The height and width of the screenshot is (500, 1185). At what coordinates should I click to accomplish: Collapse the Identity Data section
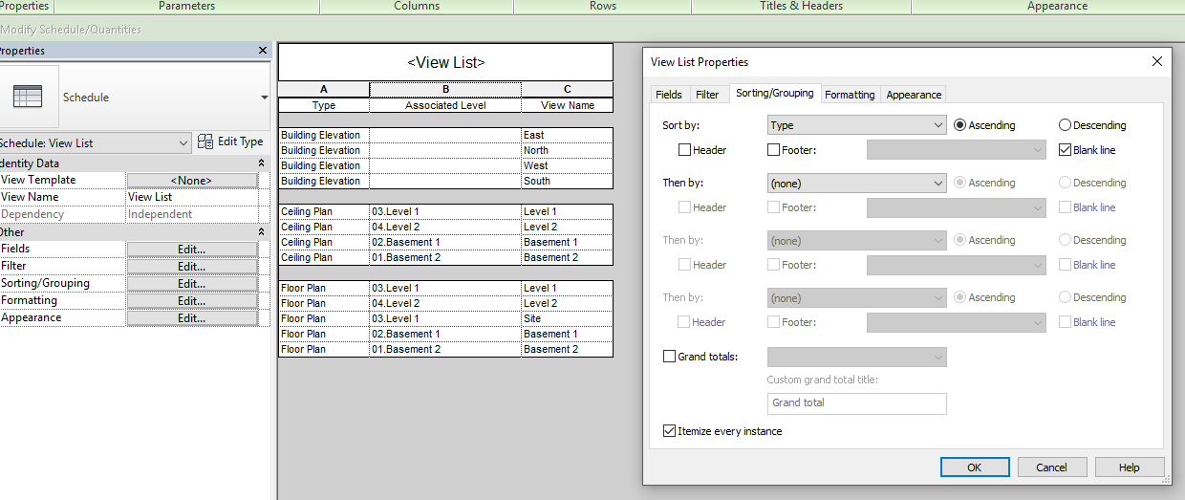click(x=261, y=163)
